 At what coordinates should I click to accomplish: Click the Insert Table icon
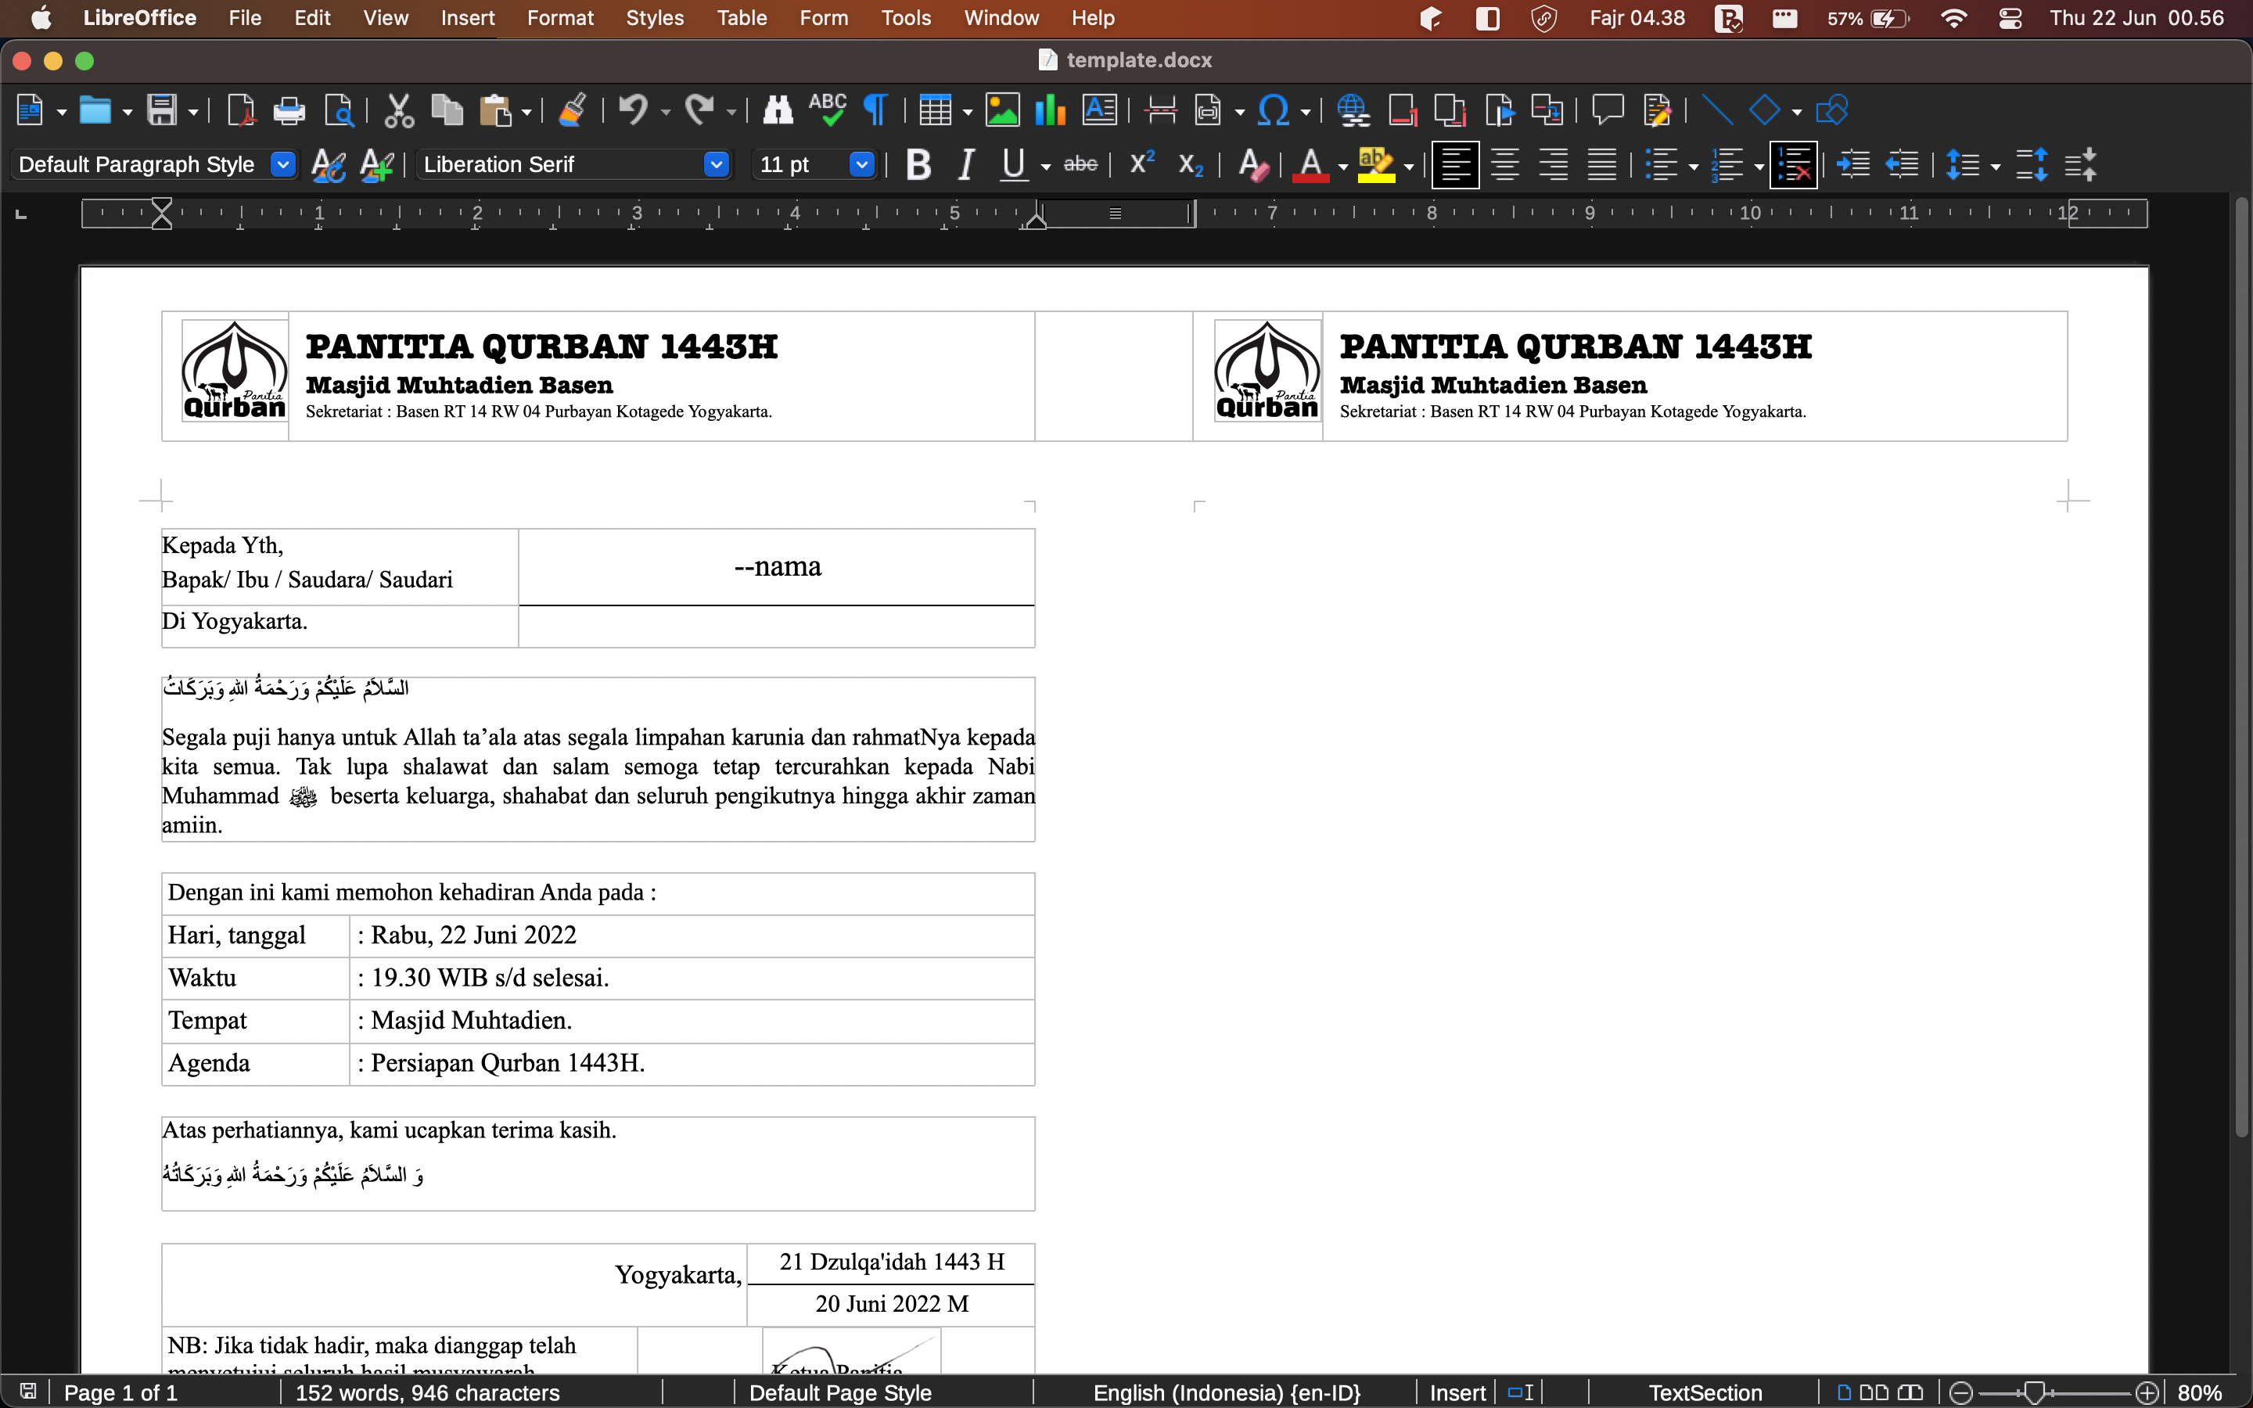(x=934, y=111)
